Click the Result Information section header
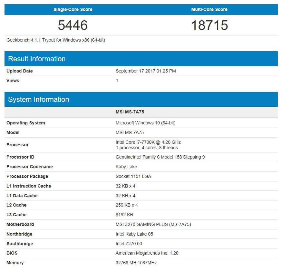Viewport: 282px width, 272px height. (x=36, y=59)
